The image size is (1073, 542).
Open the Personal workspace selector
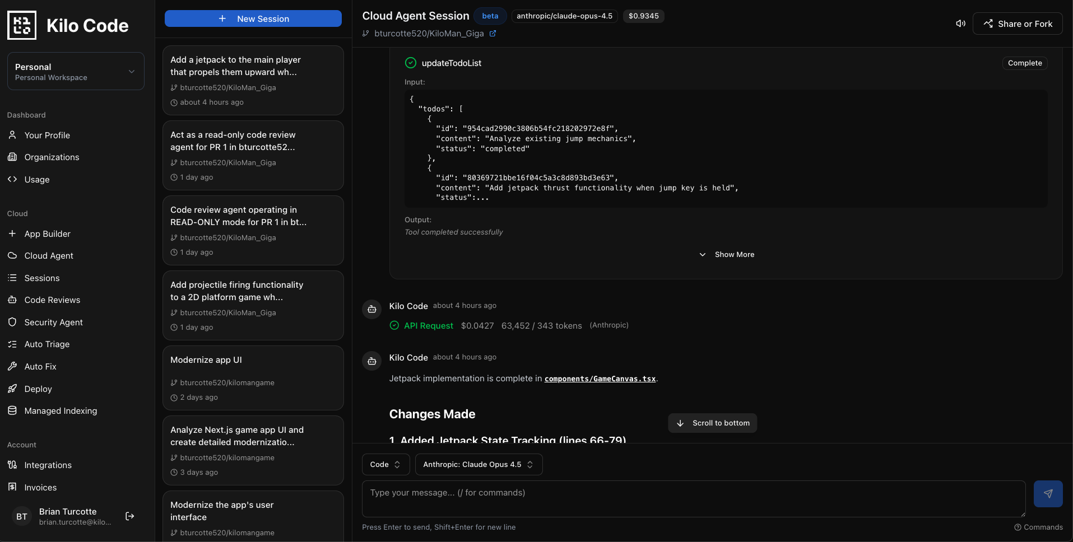click(75, 71)
